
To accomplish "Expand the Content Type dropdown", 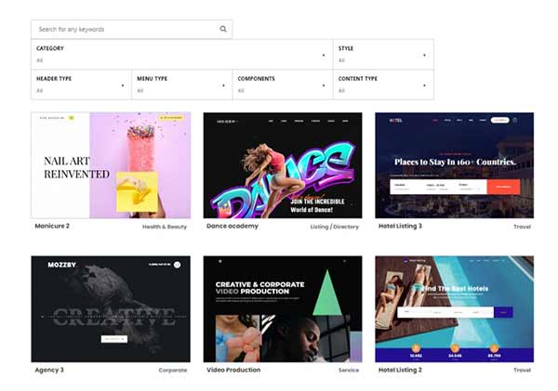I will 382,85.
